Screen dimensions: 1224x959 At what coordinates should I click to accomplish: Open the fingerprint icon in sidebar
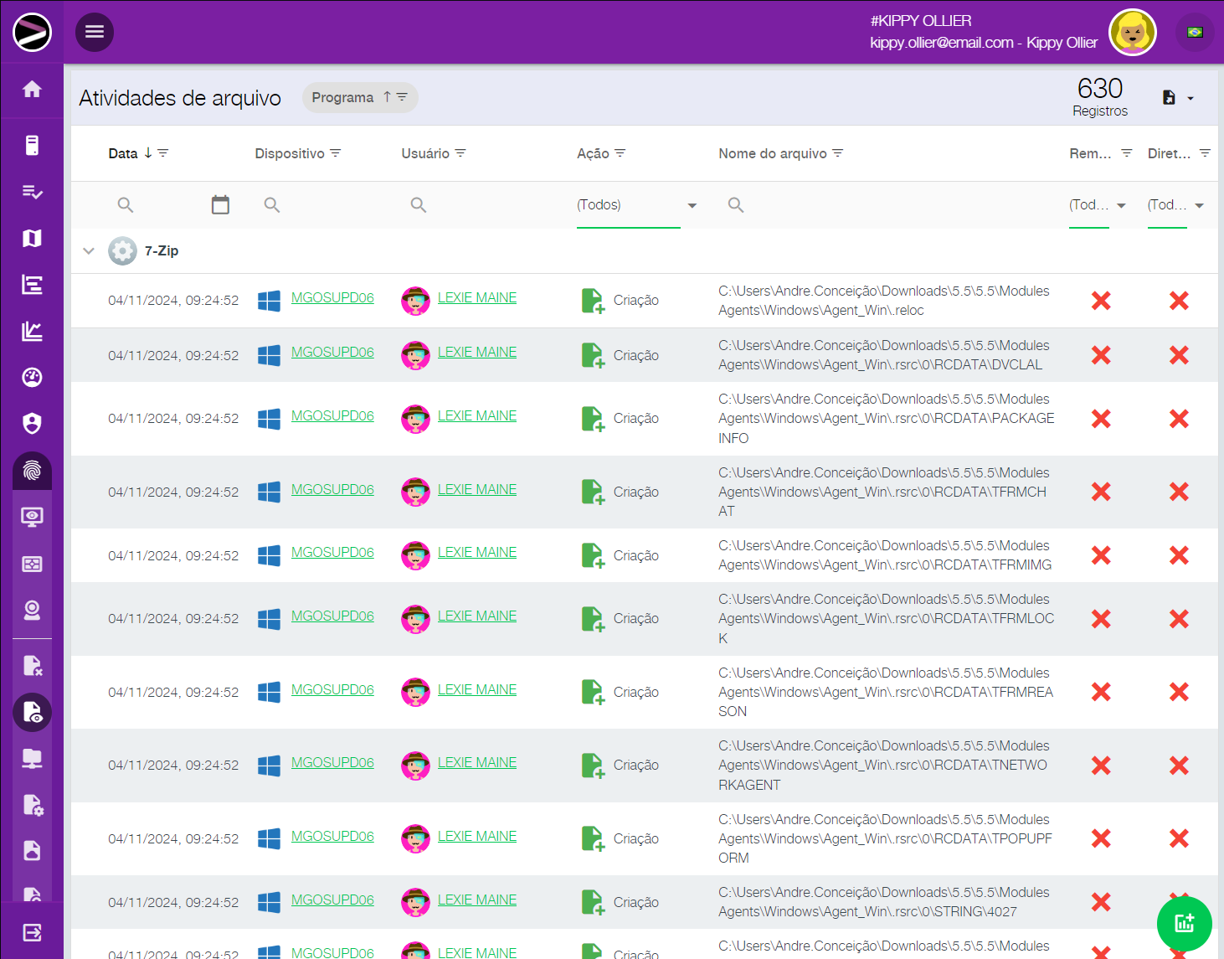pos(32,471)
